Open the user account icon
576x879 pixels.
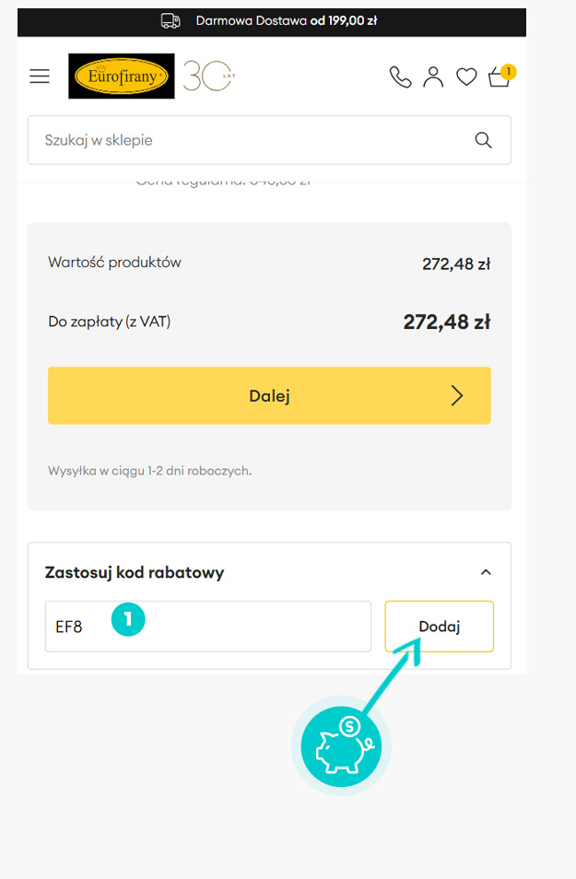(x=433, y=77)
